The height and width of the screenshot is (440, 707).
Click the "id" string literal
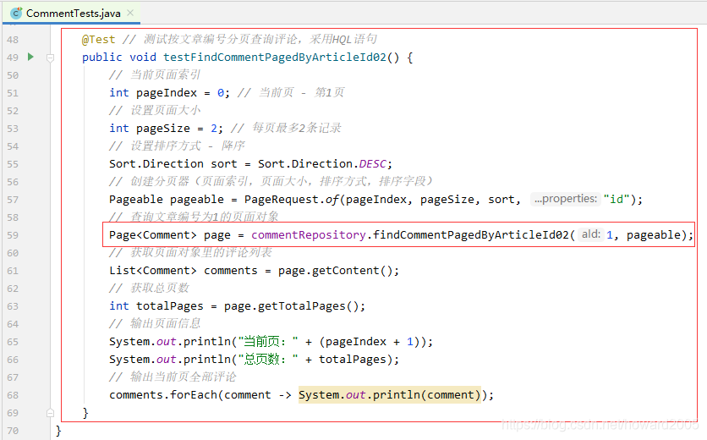click(x=617, y=199)
